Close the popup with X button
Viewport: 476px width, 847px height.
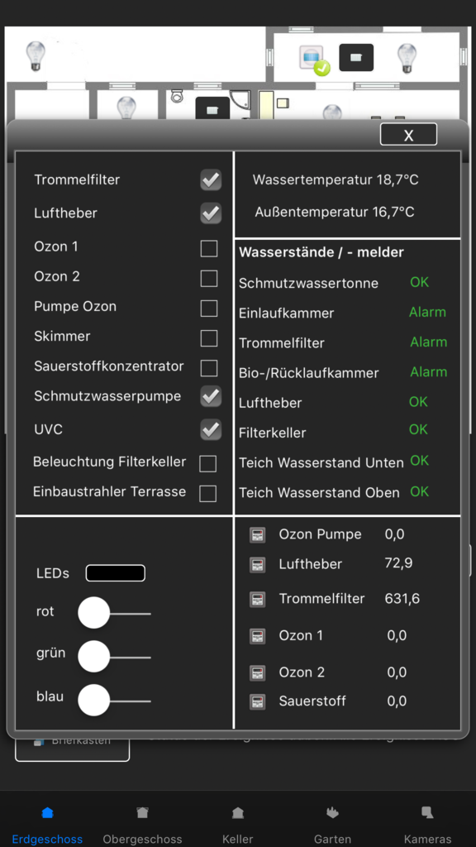pos(408,135)
